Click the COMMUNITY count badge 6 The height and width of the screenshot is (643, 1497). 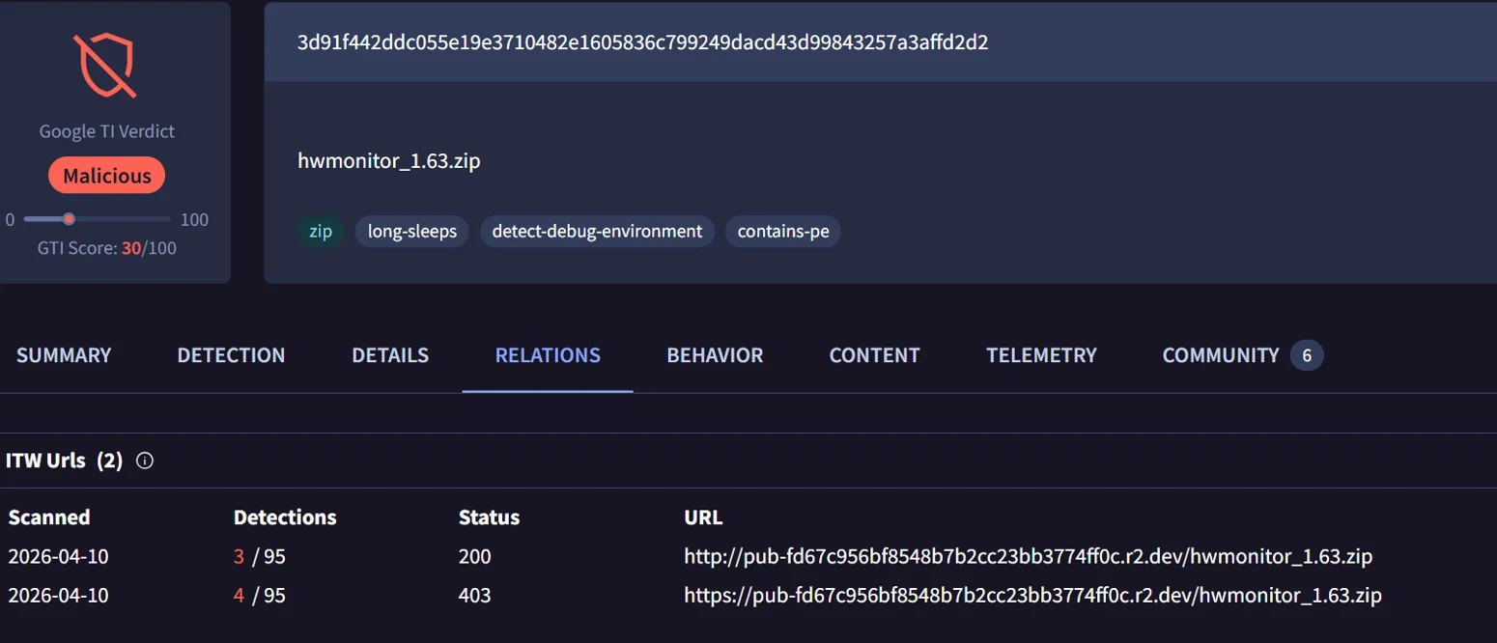1307,355
